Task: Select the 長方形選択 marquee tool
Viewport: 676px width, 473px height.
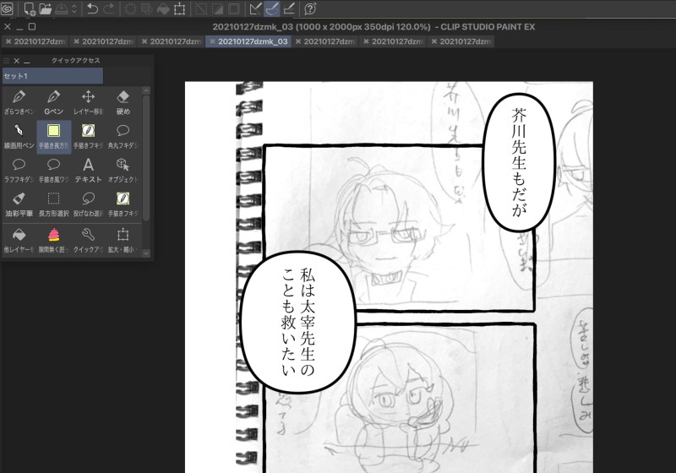Action: 53,204
